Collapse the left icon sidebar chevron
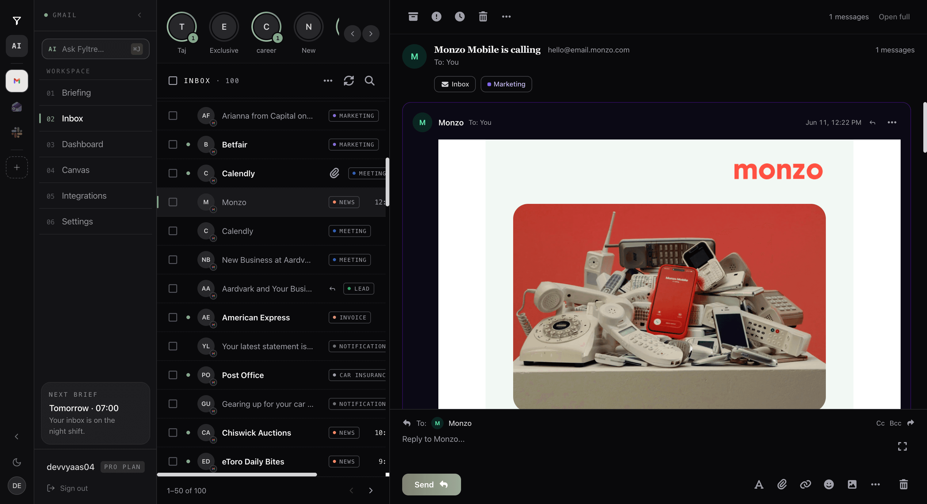This screenshot has width=927, height=504. tap(17, 437)
